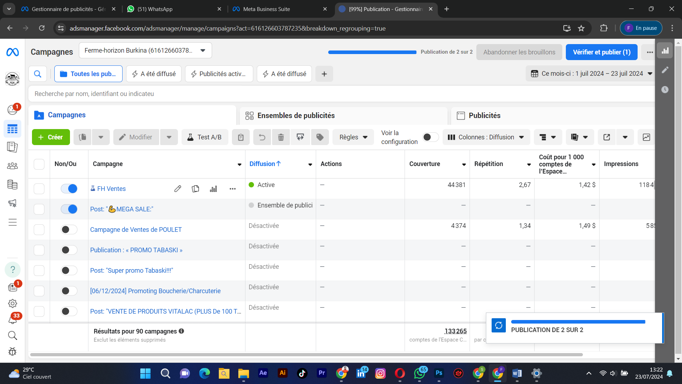
Task: Open the Colonnes : Diffusion dropdown
Action: point(486,137)
